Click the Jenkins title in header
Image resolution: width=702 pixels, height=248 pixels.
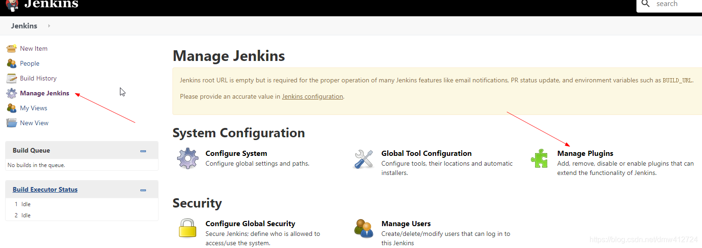coord(51,4)
